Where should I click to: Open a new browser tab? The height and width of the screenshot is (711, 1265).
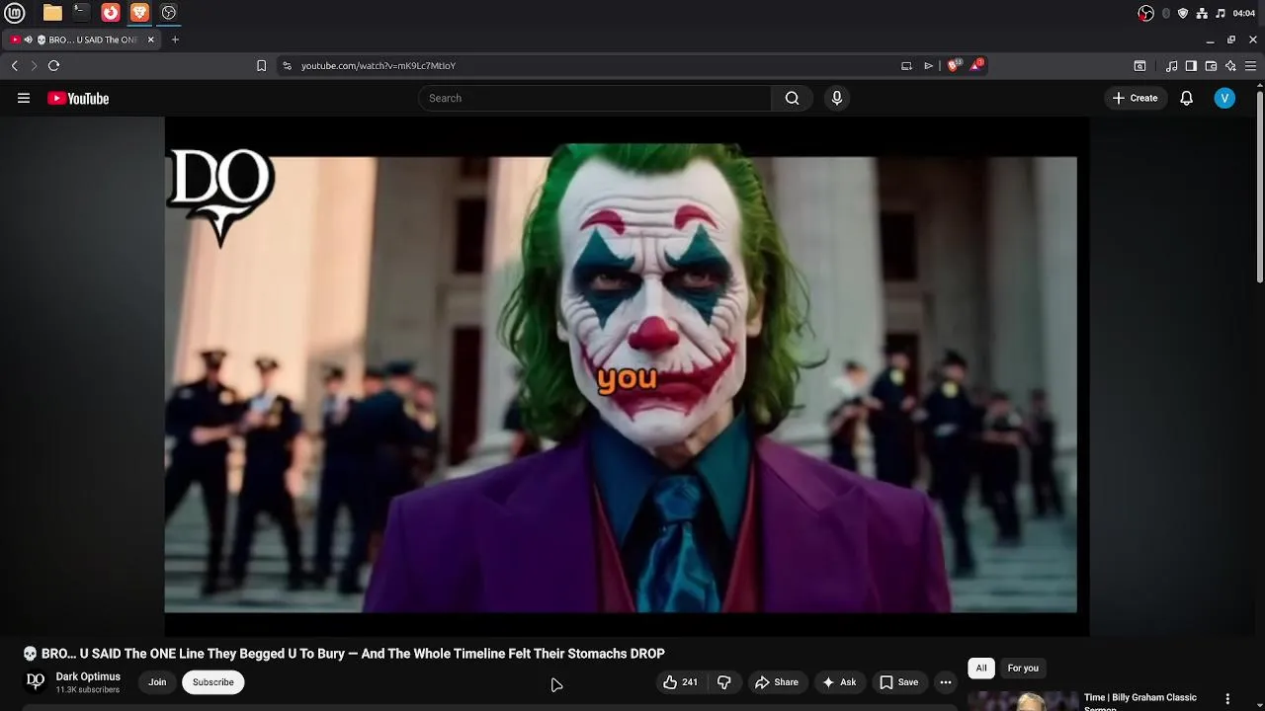click(175, 39)
